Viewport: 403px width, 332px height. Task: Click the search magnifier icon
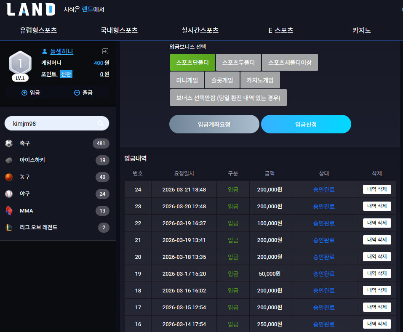101,124
